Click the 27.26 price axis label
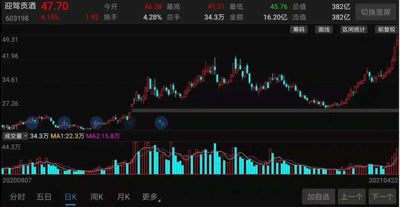The width and height of the screenshot is (400, 207). [10, 103]
